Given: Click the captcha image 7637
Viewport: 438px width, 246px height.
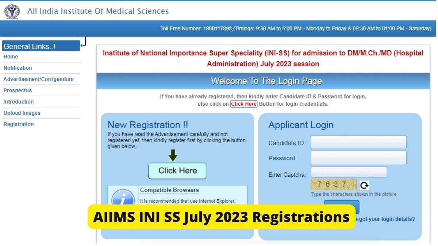Looking at the screenshot, I should click(x=334, y=185).
